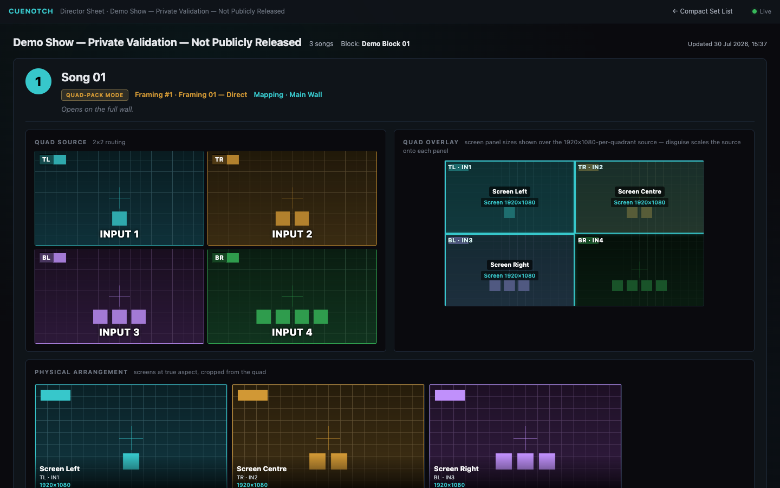Screen dimensions: 780x488
Task: Click the CUENOTCH logo
Action: [31, 11]
